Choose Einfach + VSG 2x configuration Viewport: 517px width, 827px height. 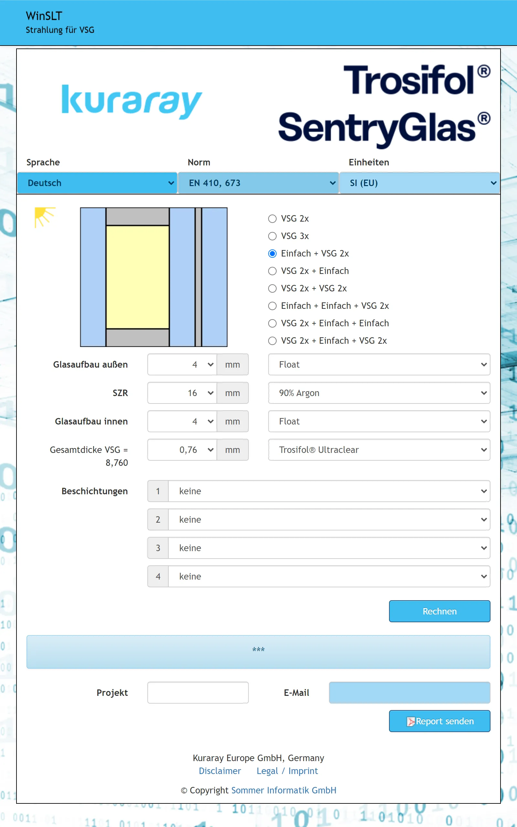(x=272, y=254)
